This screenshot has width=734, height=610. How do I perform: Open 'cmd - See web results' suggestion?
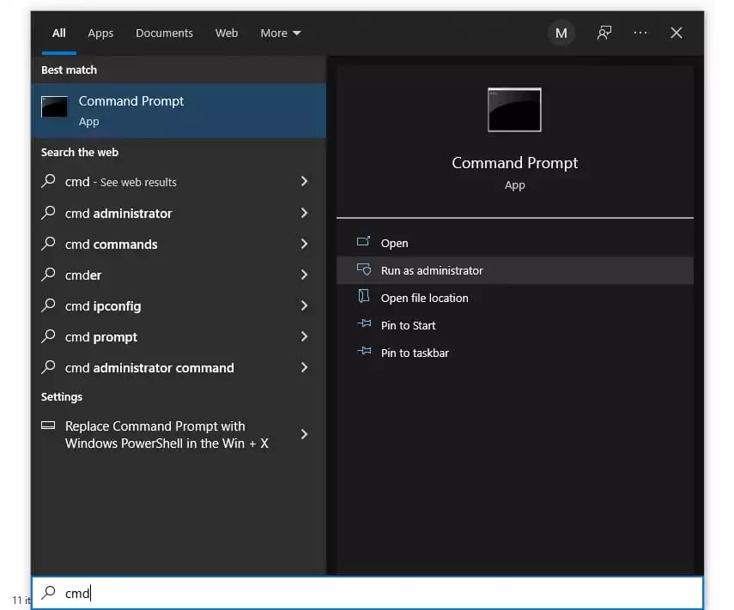tap(179, 182)
